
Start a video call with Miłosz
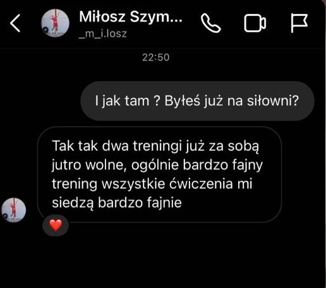(x=255, y=23)
